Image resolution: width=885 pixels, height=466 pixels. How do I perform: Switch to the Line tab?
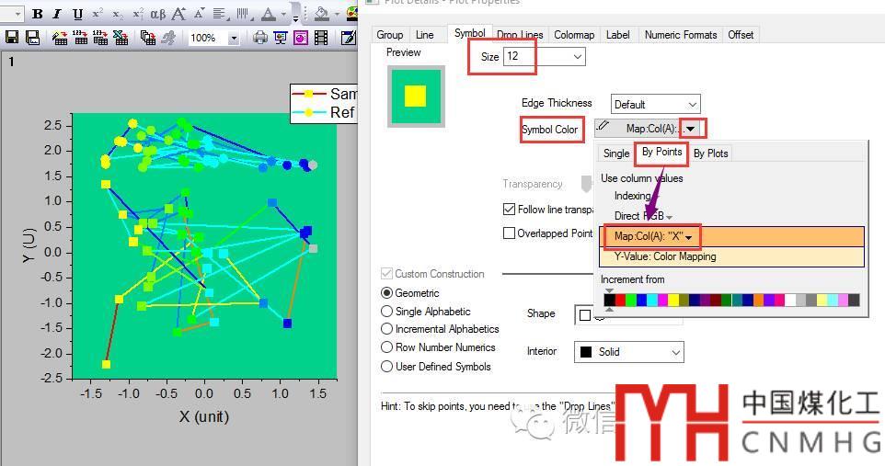point(424,35)
